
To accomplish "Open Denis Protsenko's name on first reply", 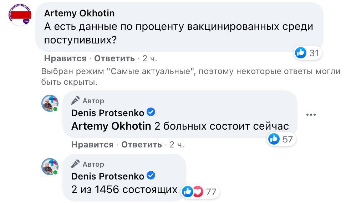I will pos(108,113).
